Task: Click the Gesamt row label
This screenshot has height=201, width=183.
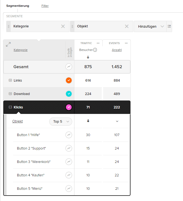Action: click(x=21, y=67)
